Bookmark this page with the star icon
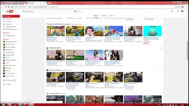 click(179, 7)
